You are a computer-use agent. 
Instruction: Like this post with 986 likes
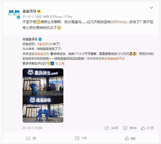130,138
